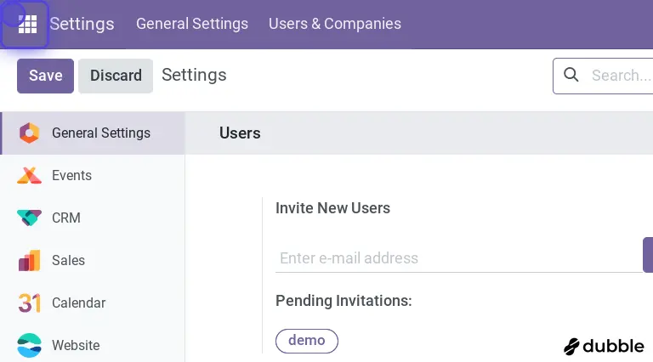Open the Users & Companies menu

pos(335,24)
